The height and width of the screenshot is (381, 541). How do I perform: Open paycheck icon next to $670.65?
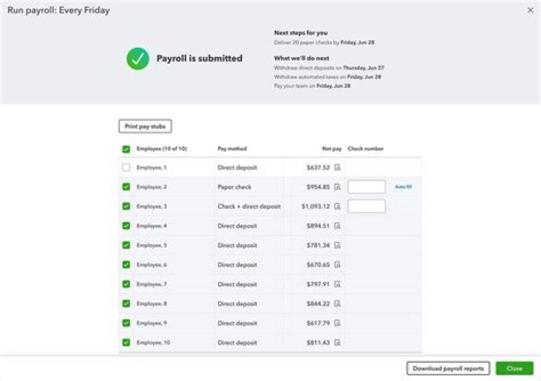pos(337,265)
